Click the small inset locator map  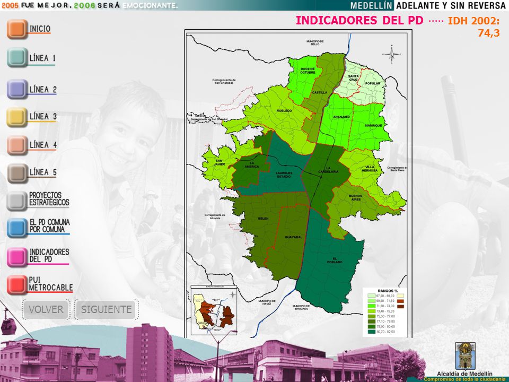point(214,310)
